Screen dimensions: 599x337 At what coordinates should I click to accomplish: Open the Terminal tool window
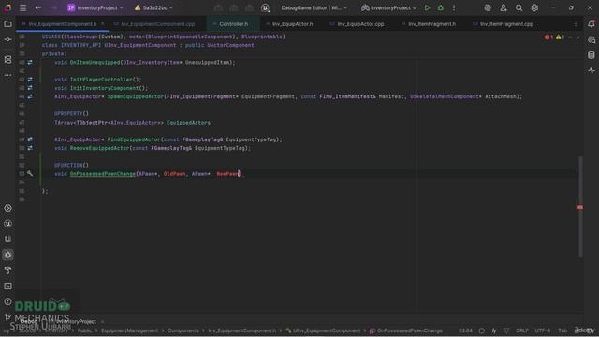[7, 286]
